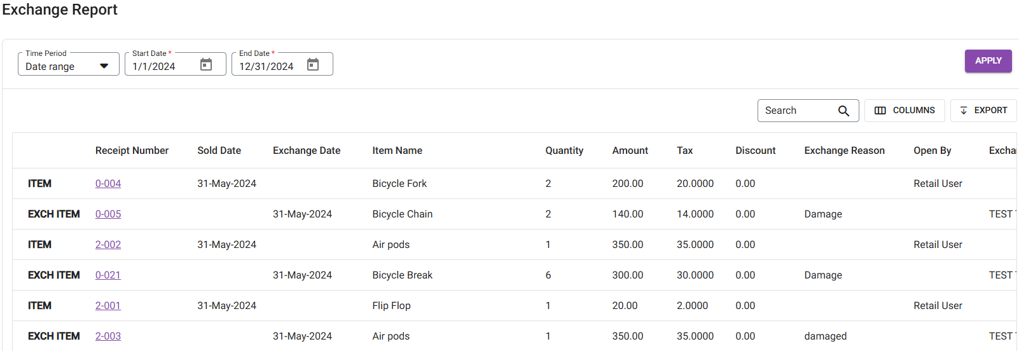This screenshot has height=351, width=1019.
Task: Open receipt 0-005 link
Action: 108,214
